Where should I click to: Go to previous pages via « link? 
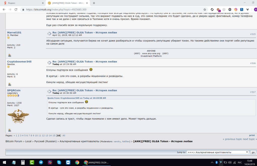coord(14,136)
